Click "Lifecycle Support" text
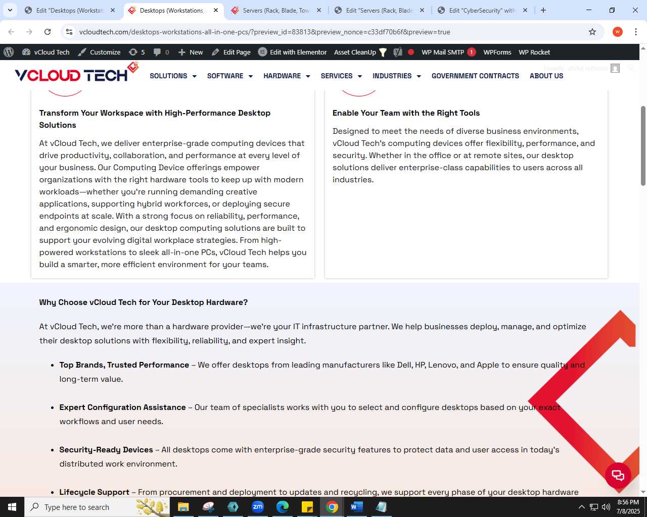This screenshot has height=517, width=647. [x=95, y=492]
